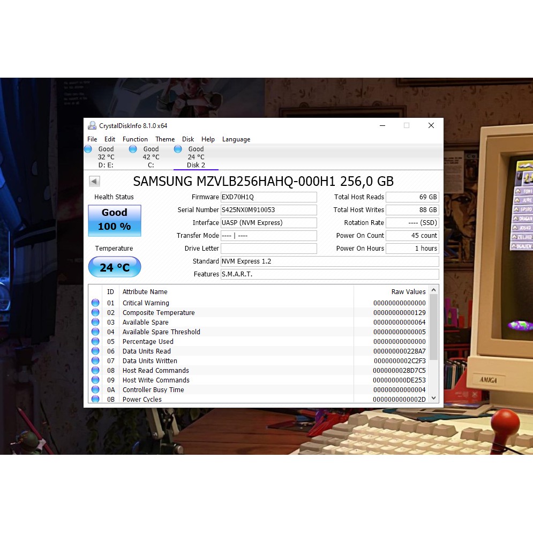Screen dimensions: 533x533
Task: Click the Good 100 % health status button
Action: pyautogui.click(x=115, y=220)
